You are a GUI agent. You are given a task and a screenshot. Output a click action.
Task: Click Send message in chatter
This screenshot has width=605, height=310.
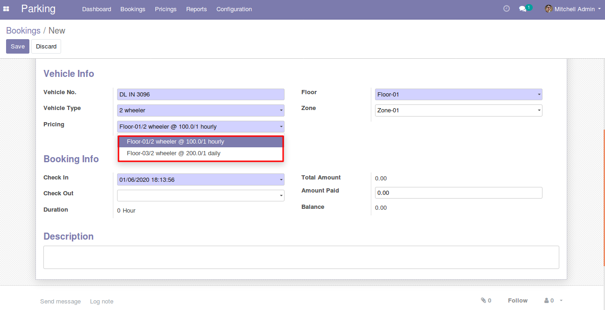pos(60,301)
